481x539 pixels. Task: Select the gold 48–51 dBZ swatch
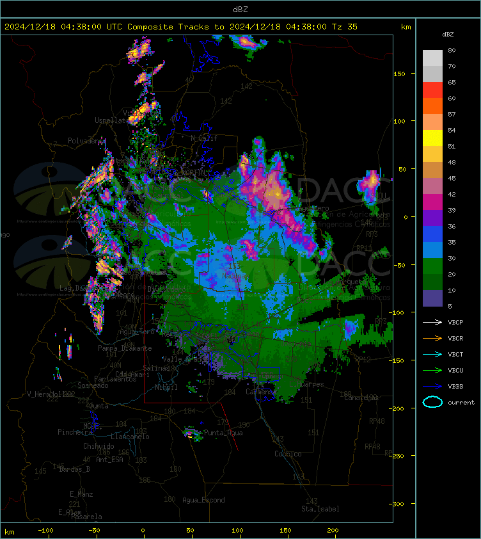[x=432, y=154]
